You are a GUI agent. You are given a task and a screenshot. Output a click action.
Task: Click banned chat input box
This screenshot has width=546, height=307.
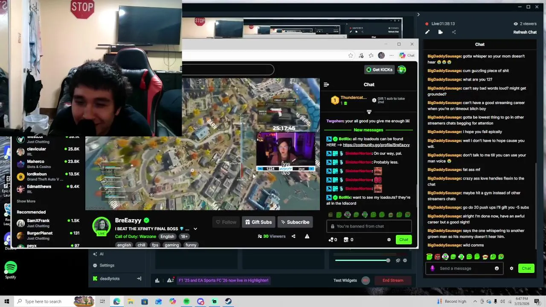[369, 226]
